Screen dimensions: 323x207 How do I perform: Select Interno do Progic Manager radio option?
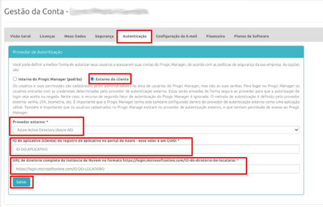14,79
